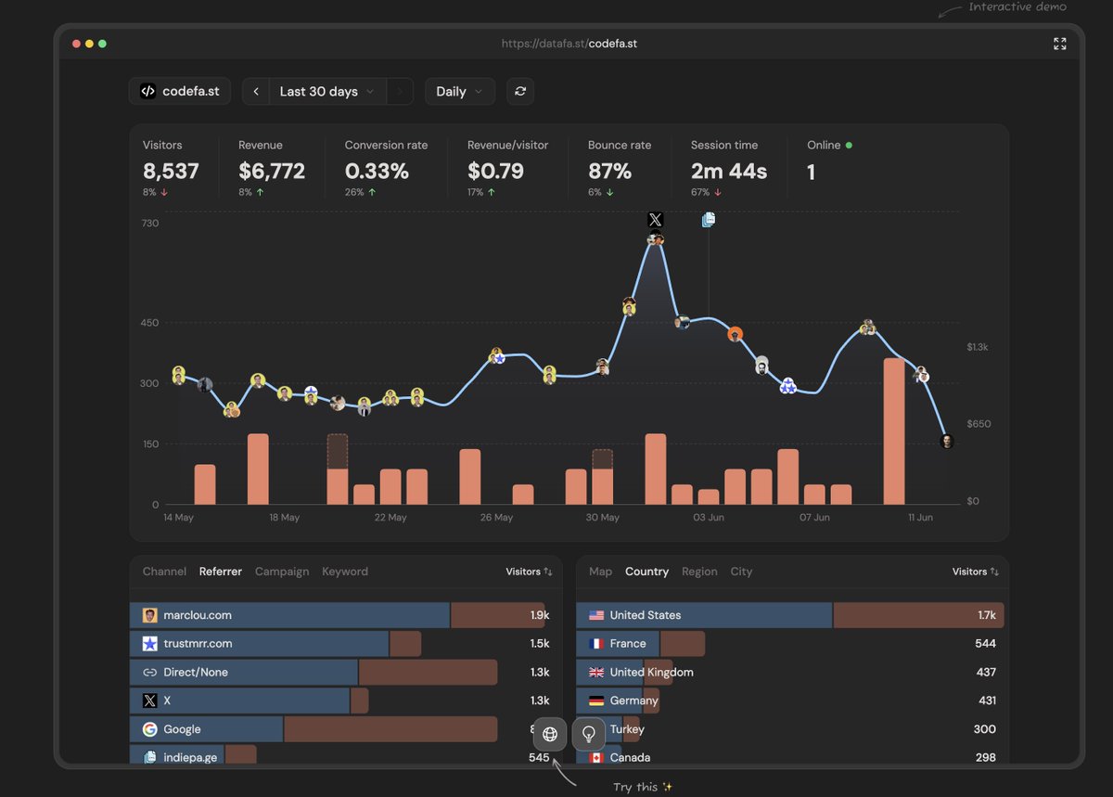The width and height of the screenshot is (1113, 797).
Task: Select the Country tab
Action: [x=646, y=572]
